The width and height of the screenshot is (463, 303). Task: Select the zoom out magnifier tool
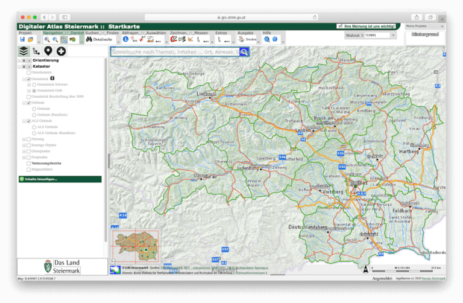(55, 39)
